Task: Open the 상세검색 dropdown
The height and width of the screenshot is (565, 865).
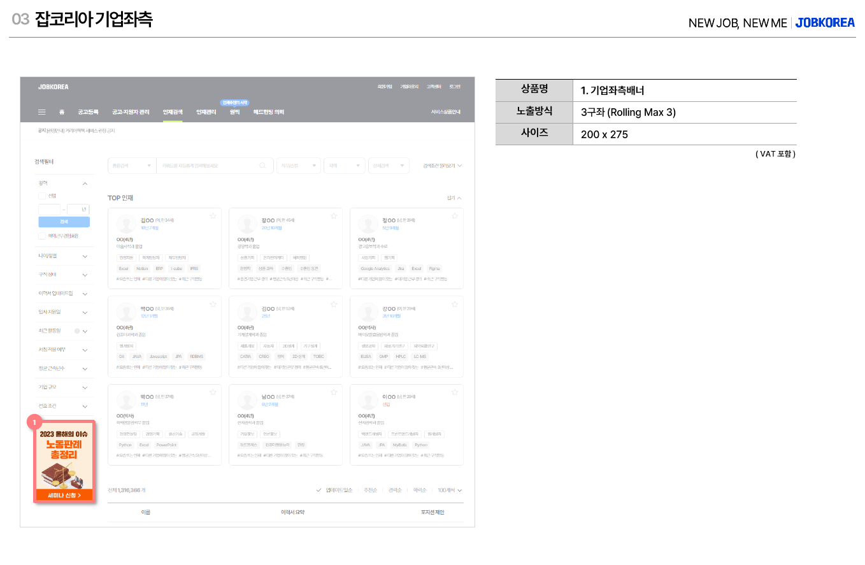Action: [388, 166]
